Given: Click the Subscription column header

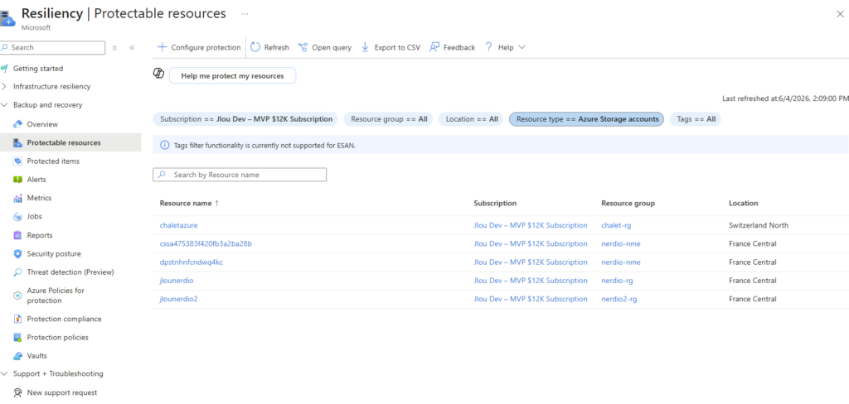Looking at the screenshot, I should click(495, 204).
